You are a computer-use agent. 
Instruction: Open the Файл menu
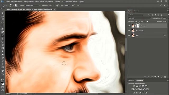click(8, 2)
